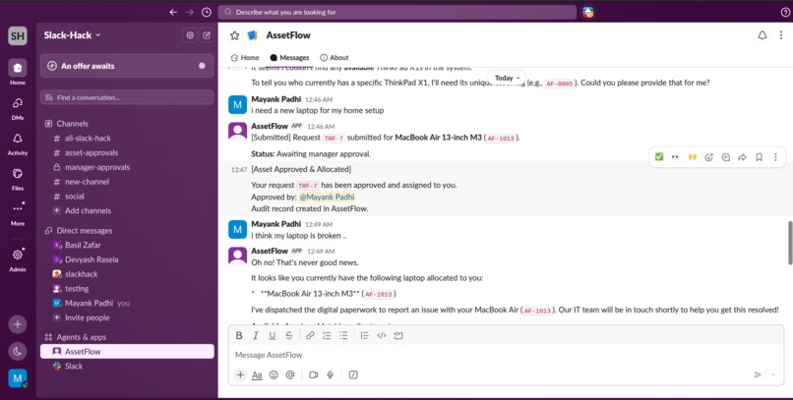
Task: Open sidebar preferences gear icon
Action: click(190, 35)
